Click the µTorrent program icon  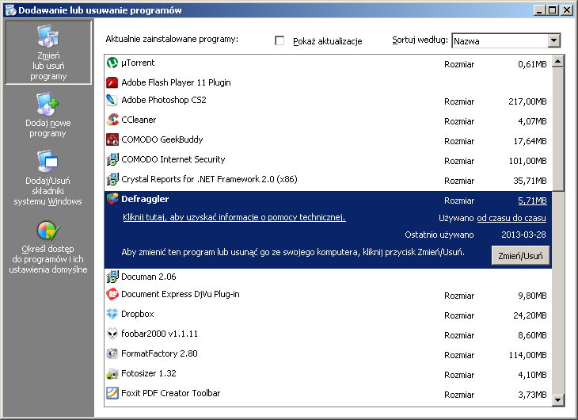[112, 63]
